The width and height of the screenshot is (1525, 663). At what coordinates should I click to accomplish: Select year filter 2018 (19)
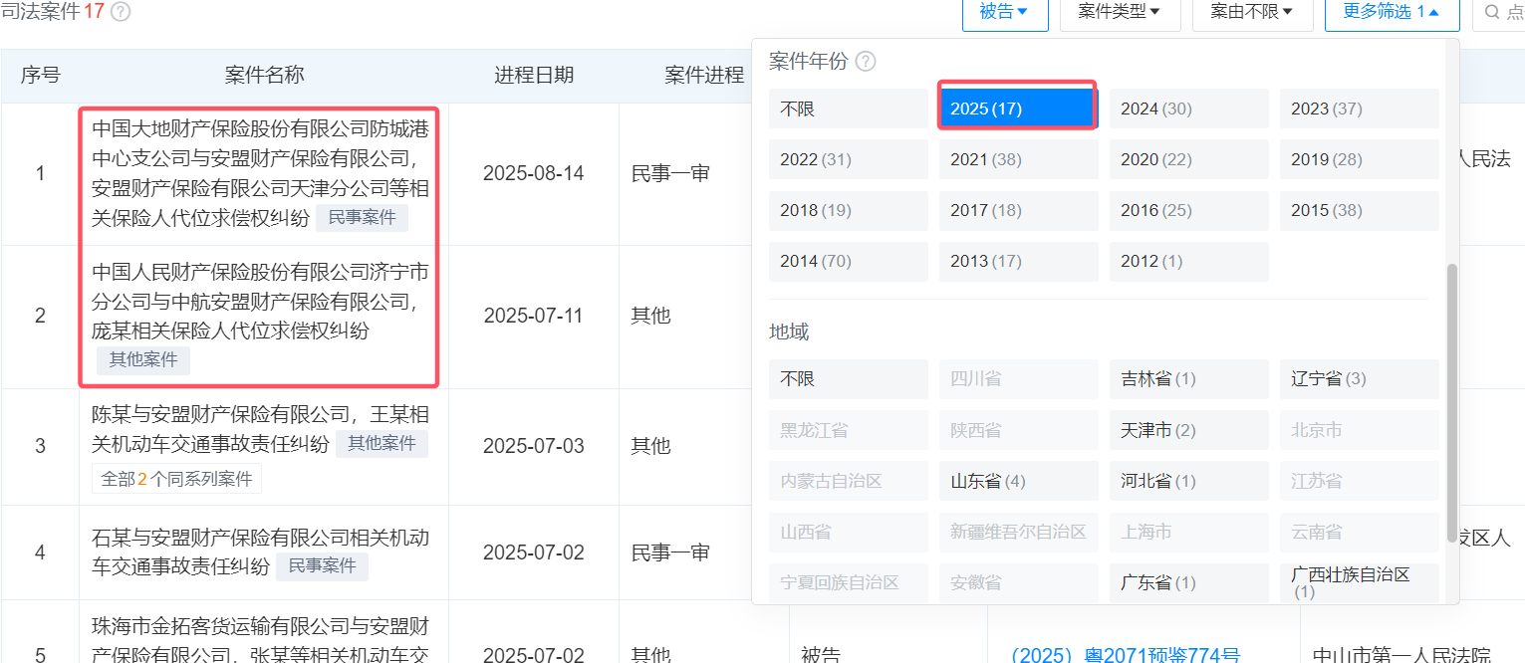(849, 210)
